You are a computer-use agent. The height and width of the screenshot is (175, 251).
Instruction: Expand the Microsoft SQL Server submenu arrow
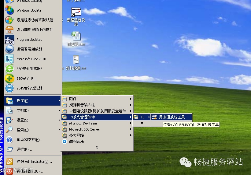pos(131,129)
